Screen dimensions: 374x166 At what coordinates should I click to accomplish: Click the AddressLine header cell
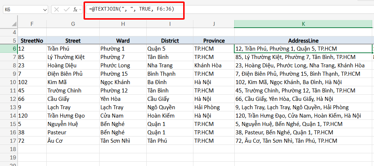point(304,40)
